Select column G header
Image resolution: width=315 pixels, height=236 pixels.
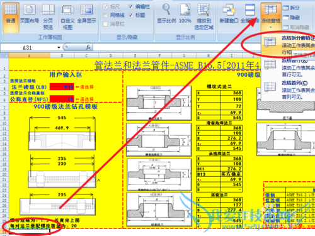tap(184, 55)
